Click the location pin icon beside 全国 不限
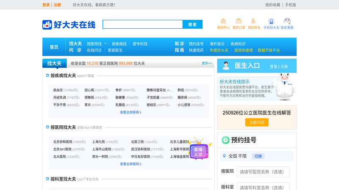The width and height of the screenshot is (339, 190). click(224, 156)
